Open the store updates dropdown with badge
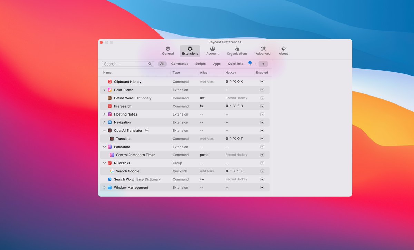The image size is (414, 250). 252,63
